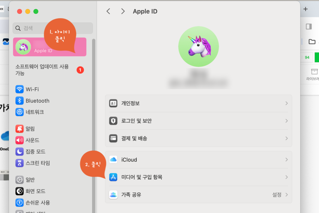Expand 결제 및 배송 row chevron
The height and width of the screenshot is (213, 319).
286,138
